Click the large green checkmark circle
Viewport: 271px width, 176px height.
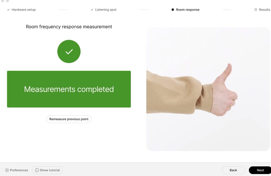[69, 51]
